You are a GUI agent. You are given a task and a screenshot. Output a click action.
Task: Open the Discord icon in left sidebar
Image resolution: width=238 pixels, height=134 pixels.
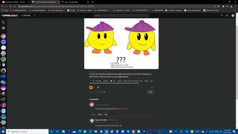[x=3, y=48]
